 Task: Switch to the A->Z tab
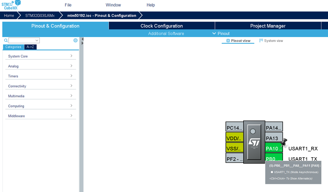click(x=30, y=47)
